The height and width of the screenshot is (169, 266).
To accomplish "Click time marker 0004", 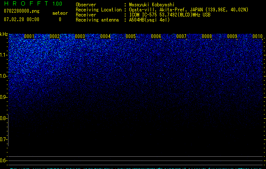I will pos(105,36).
